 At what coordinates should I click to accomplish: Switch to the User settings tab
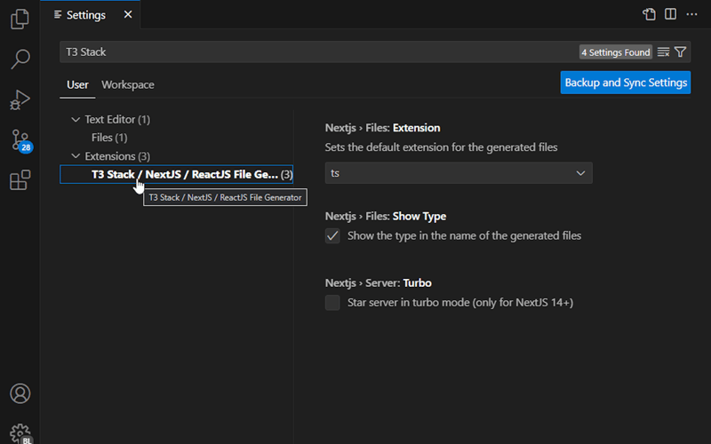click(77, 84)
